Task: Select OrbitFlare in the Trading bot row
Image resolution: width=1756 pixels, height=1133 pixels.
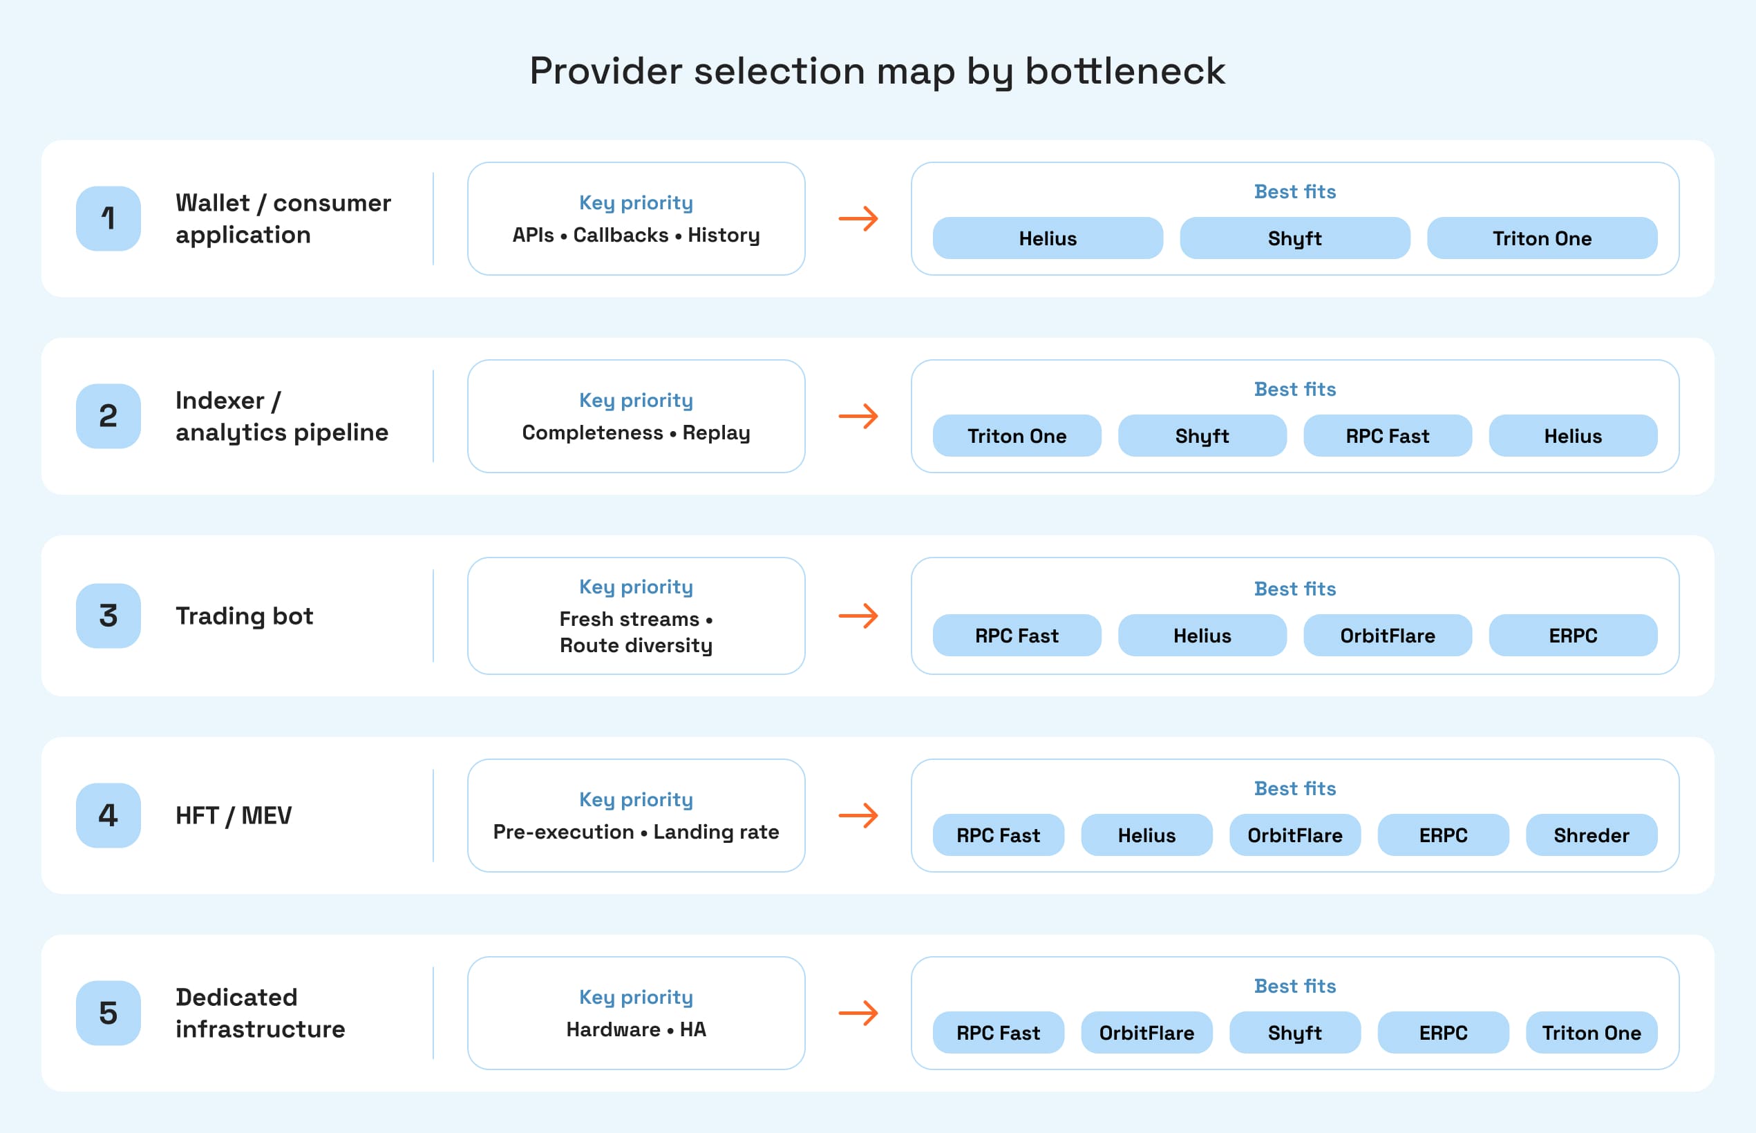Action: (x=1387, y=636)
